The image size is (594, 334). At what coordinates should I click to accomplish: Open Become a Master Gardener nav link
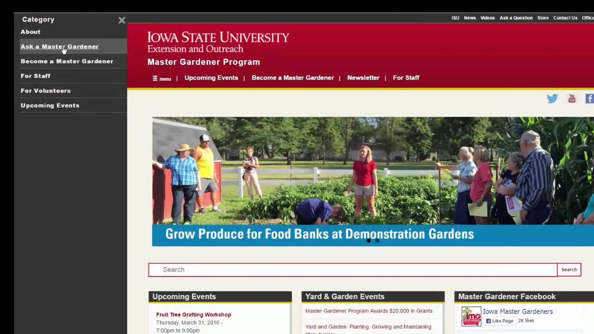293,78
